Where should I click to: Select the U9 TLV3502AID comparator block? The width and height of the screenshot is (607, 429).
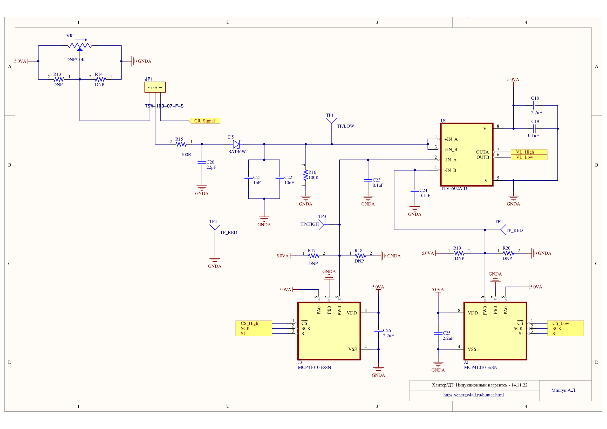click(467, 155)
